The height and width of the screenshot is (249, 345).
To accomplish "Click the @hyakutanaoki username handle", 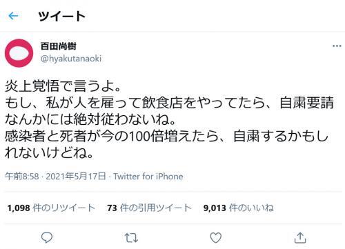I will point(71,59).
